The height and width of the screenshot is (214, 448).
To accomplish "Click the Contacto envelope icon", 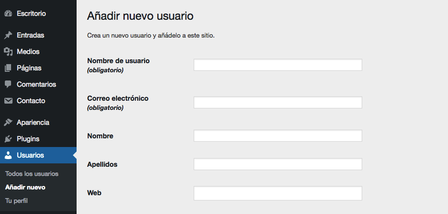I will coord(8,101).
